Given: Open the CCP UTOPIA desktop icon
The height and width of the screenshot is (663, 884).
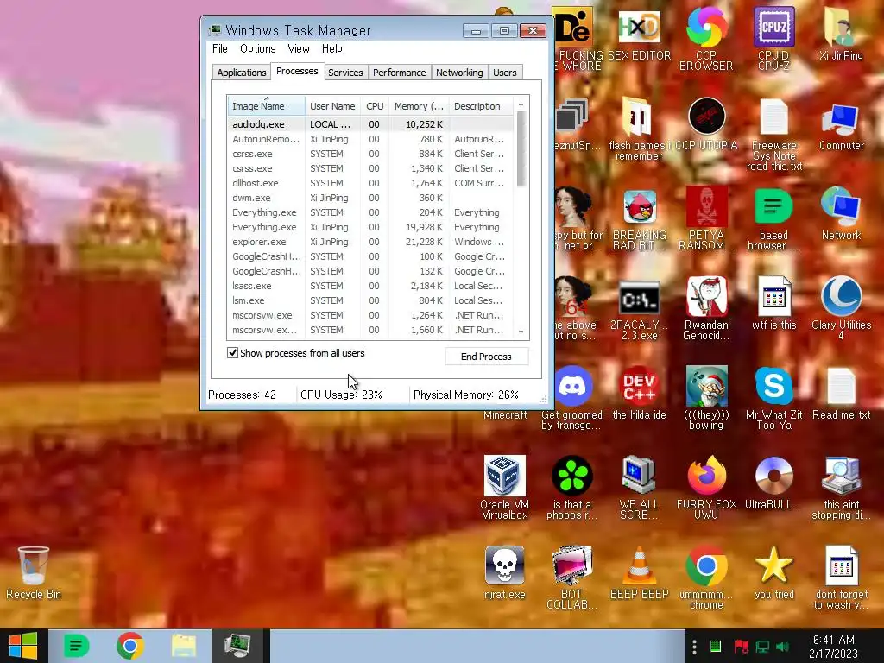Looking at the screenshot, I should coord(706,123).
